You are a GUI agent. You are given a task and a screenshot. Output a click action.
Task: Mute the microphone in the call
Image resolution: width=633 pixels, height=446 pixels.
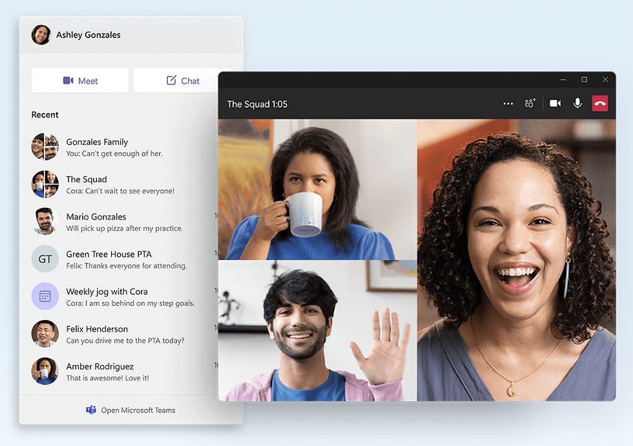[x=577, y=104]
